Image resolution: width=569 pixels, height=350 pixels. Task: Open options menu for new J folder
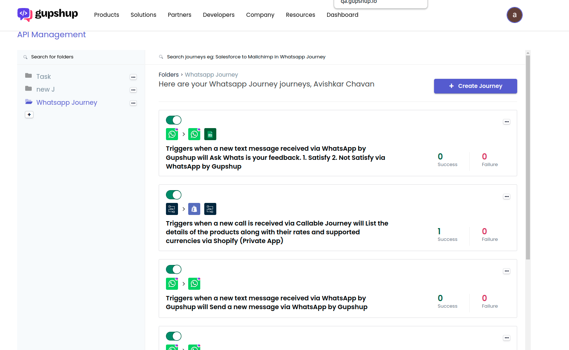[x=133, y=90]
